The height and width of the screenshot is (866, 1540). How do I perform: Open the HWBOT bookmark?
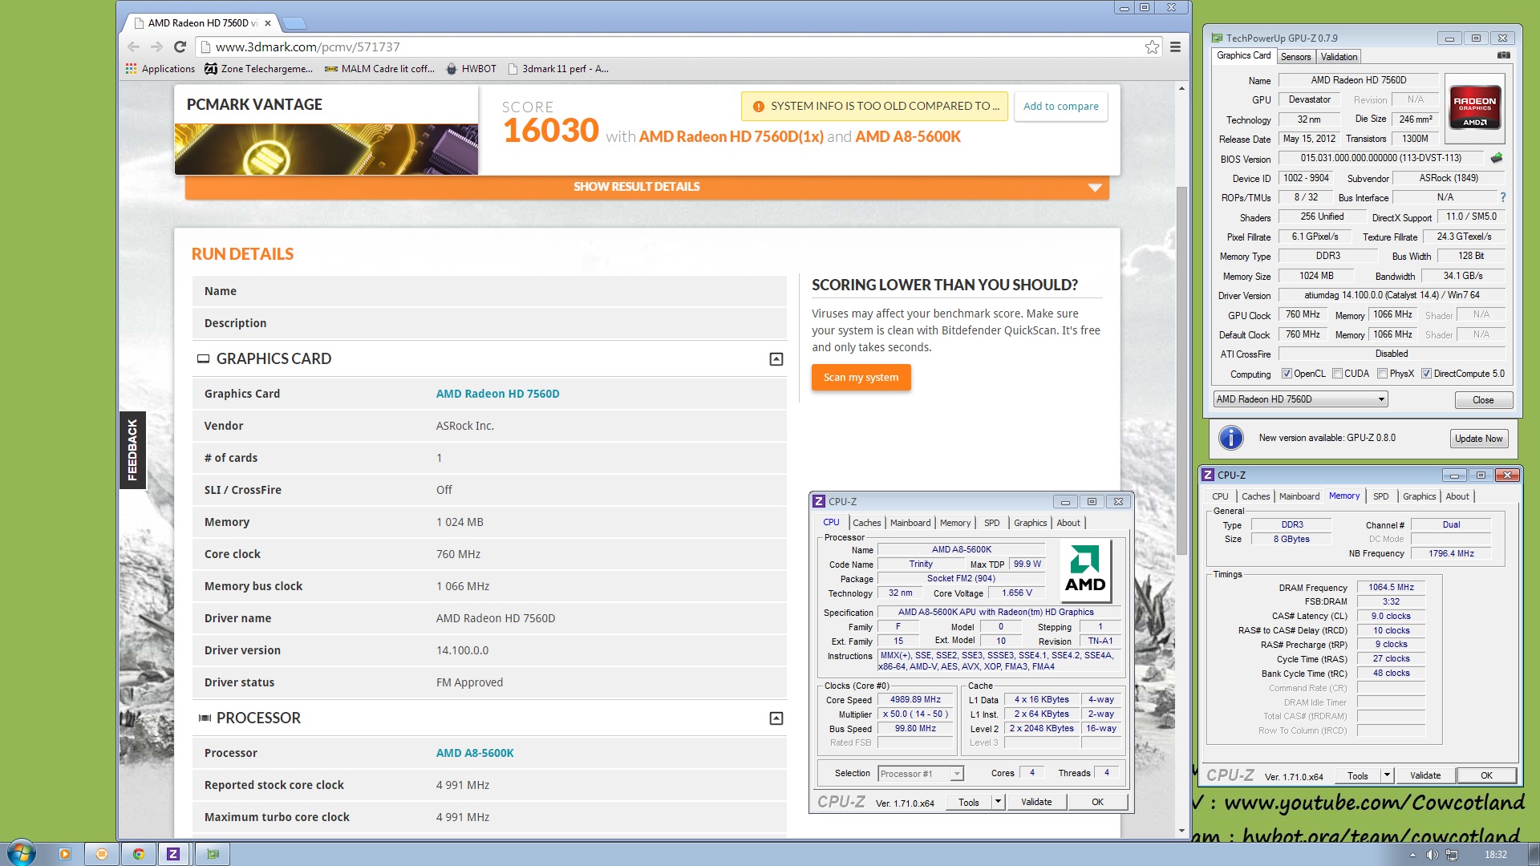click(472, 69)
